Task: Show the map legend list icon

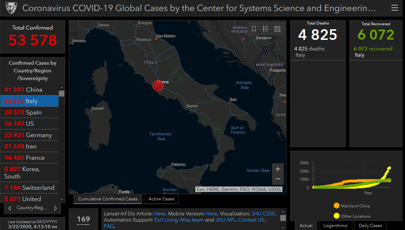Action: click(x=266, y=29)
